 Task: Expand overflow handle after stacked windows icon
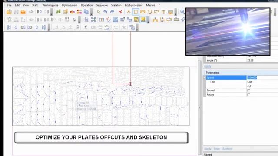[137, 27]
